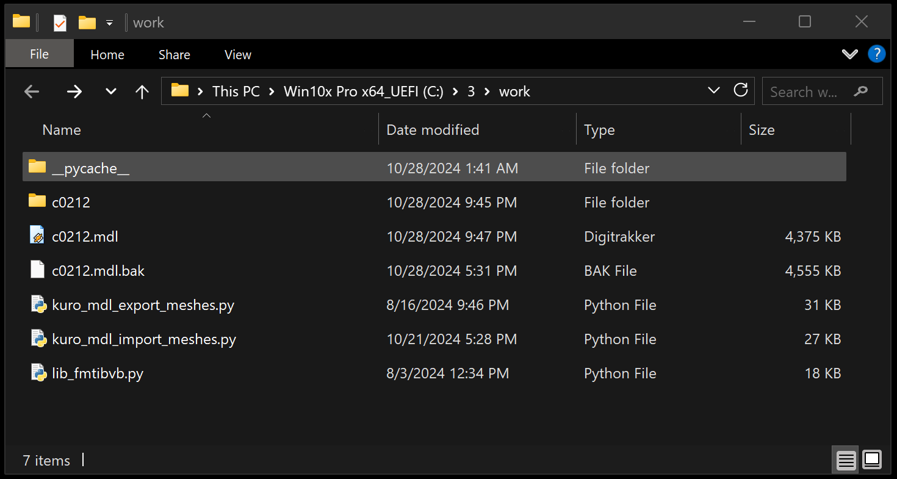
Task: Open the File menu tab
Action: 39,54
